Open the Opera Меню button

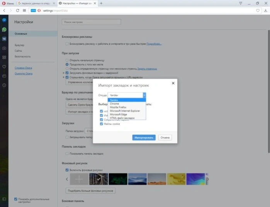click(x=8, y=3)
